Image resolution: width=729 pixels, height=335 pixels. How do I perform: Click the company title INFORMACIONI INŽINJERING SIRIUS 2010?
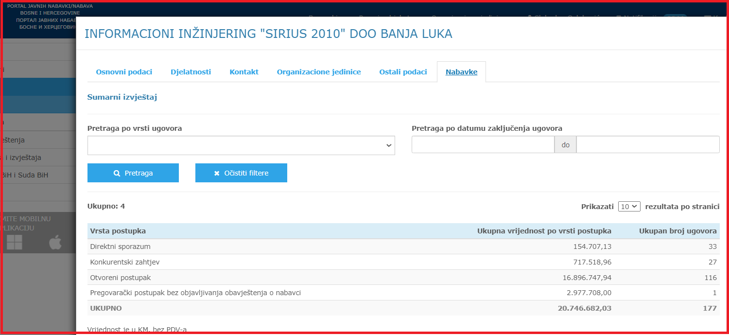pyautogui.click(x=268, y=34)
